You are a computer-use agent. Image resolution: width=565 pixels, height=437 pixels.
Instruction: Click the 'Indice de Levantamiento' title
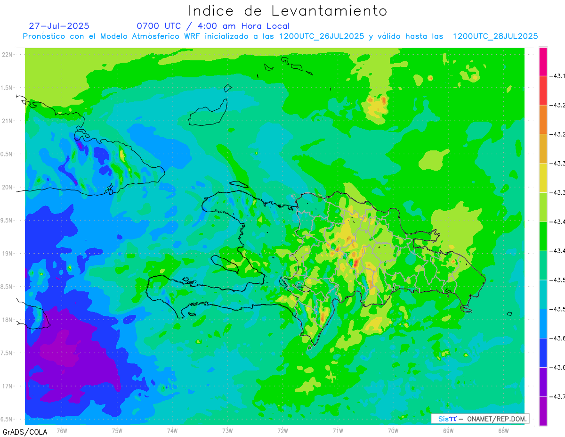coord(288,11)
